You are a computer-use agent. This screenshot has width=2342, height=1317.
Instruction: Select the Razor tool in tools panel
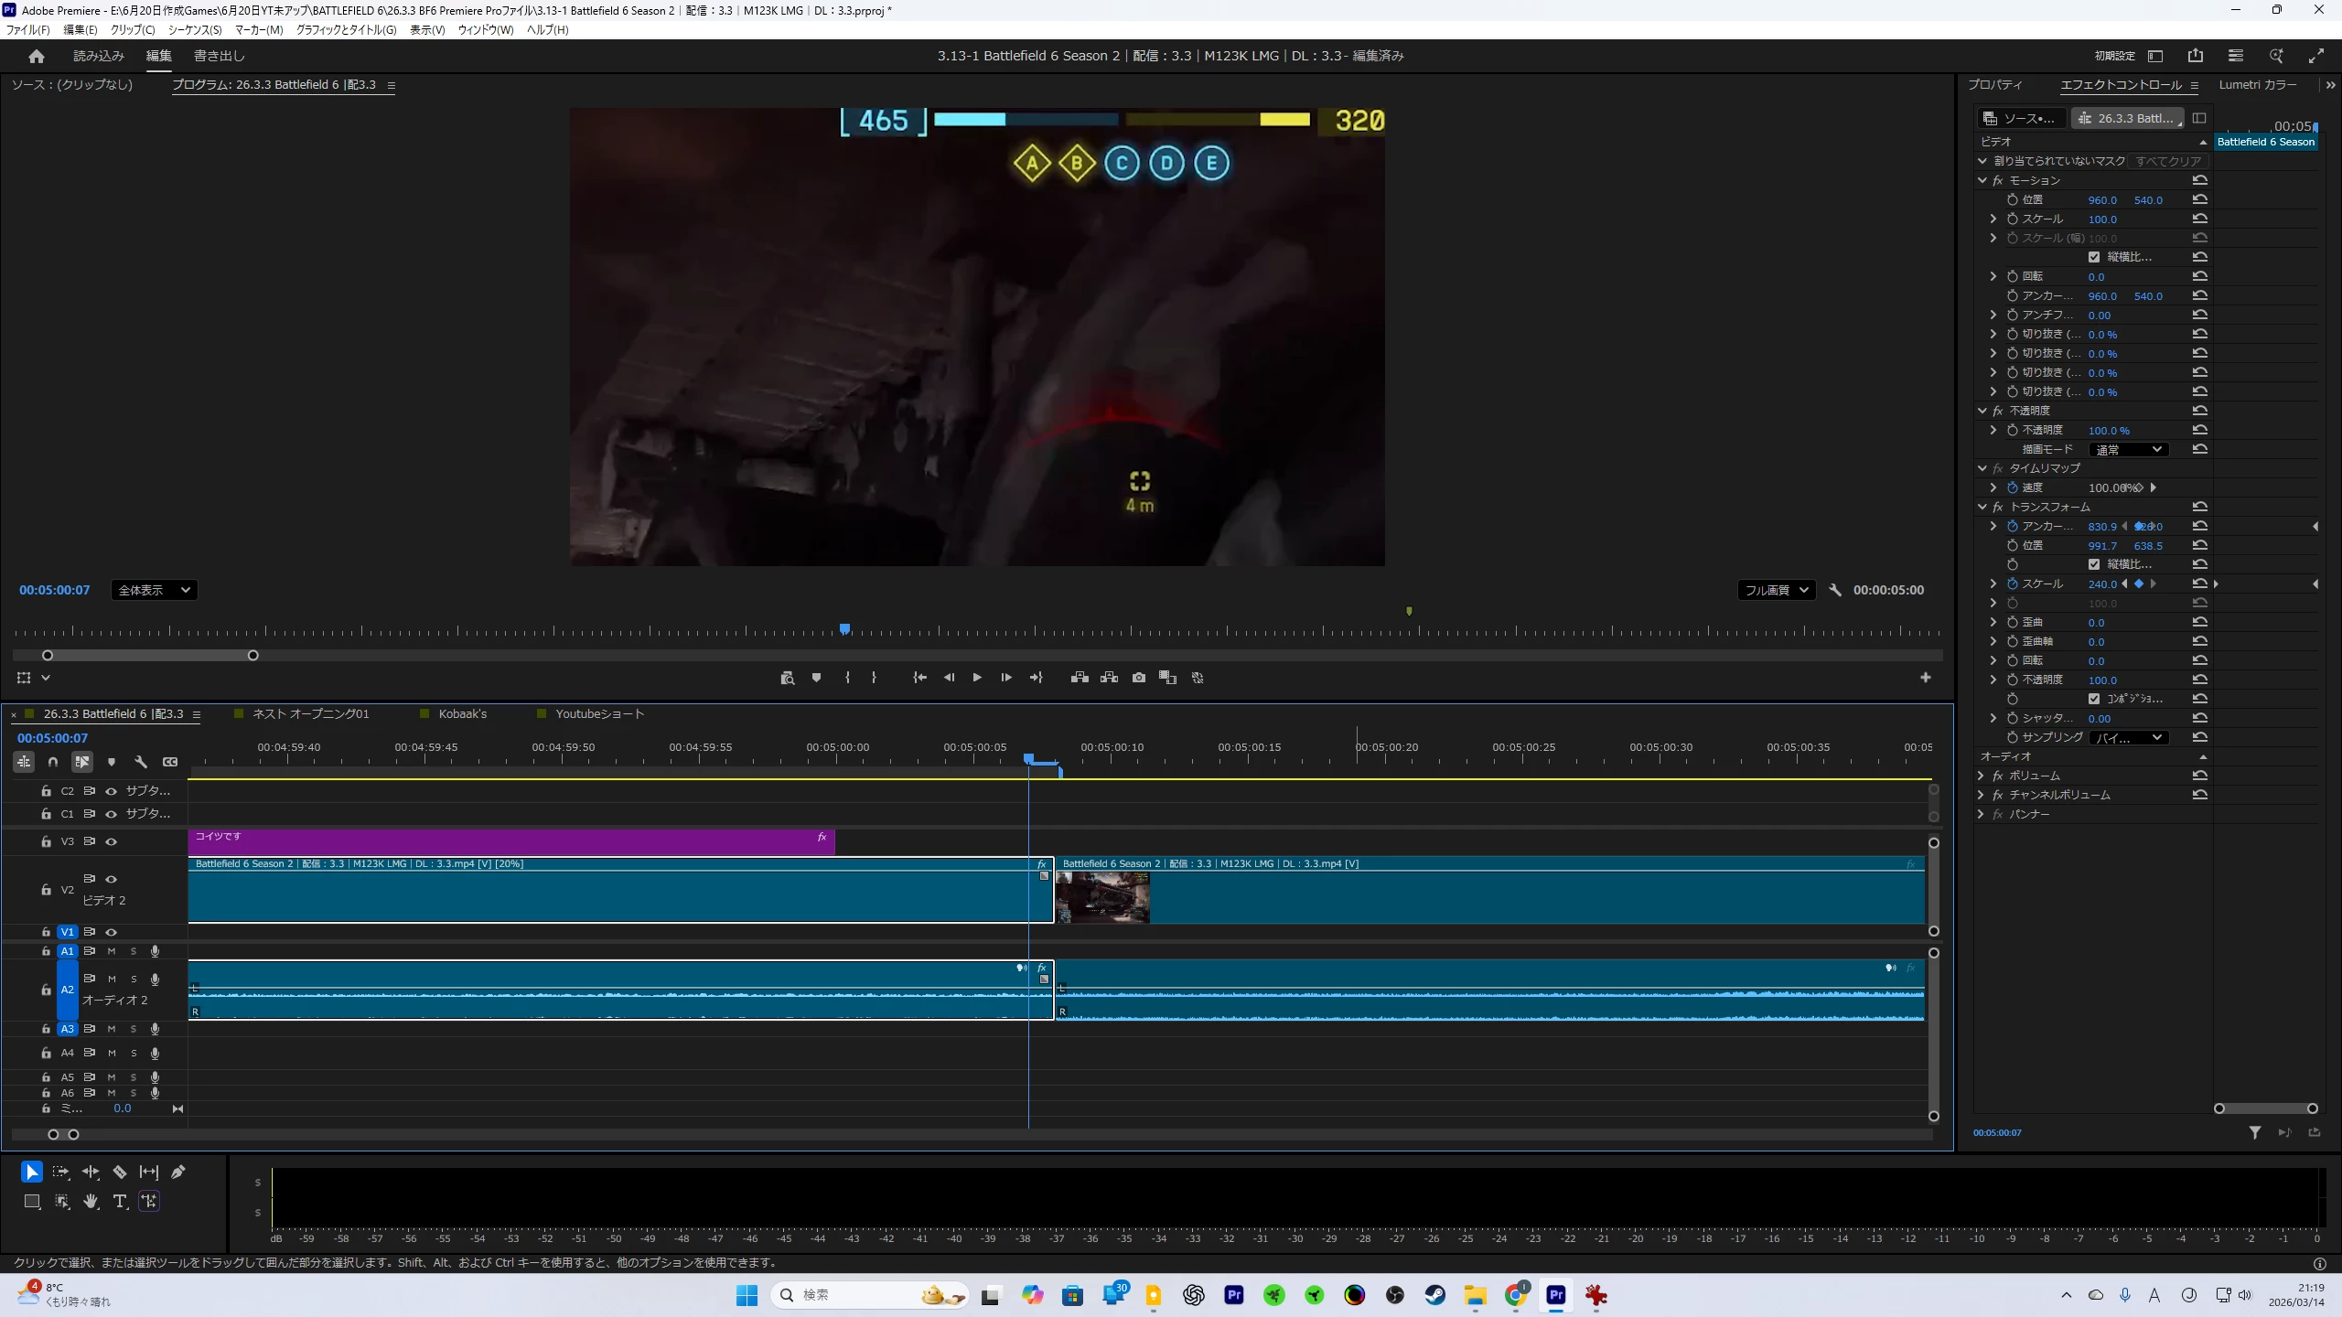point(120,1172)
